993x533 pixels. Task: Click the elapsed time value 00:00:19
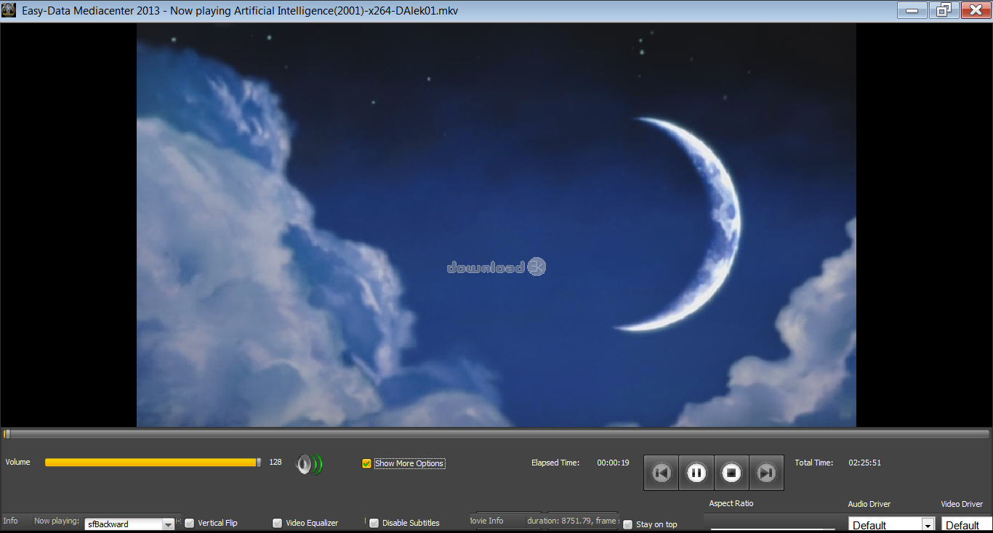coord(614,463)
